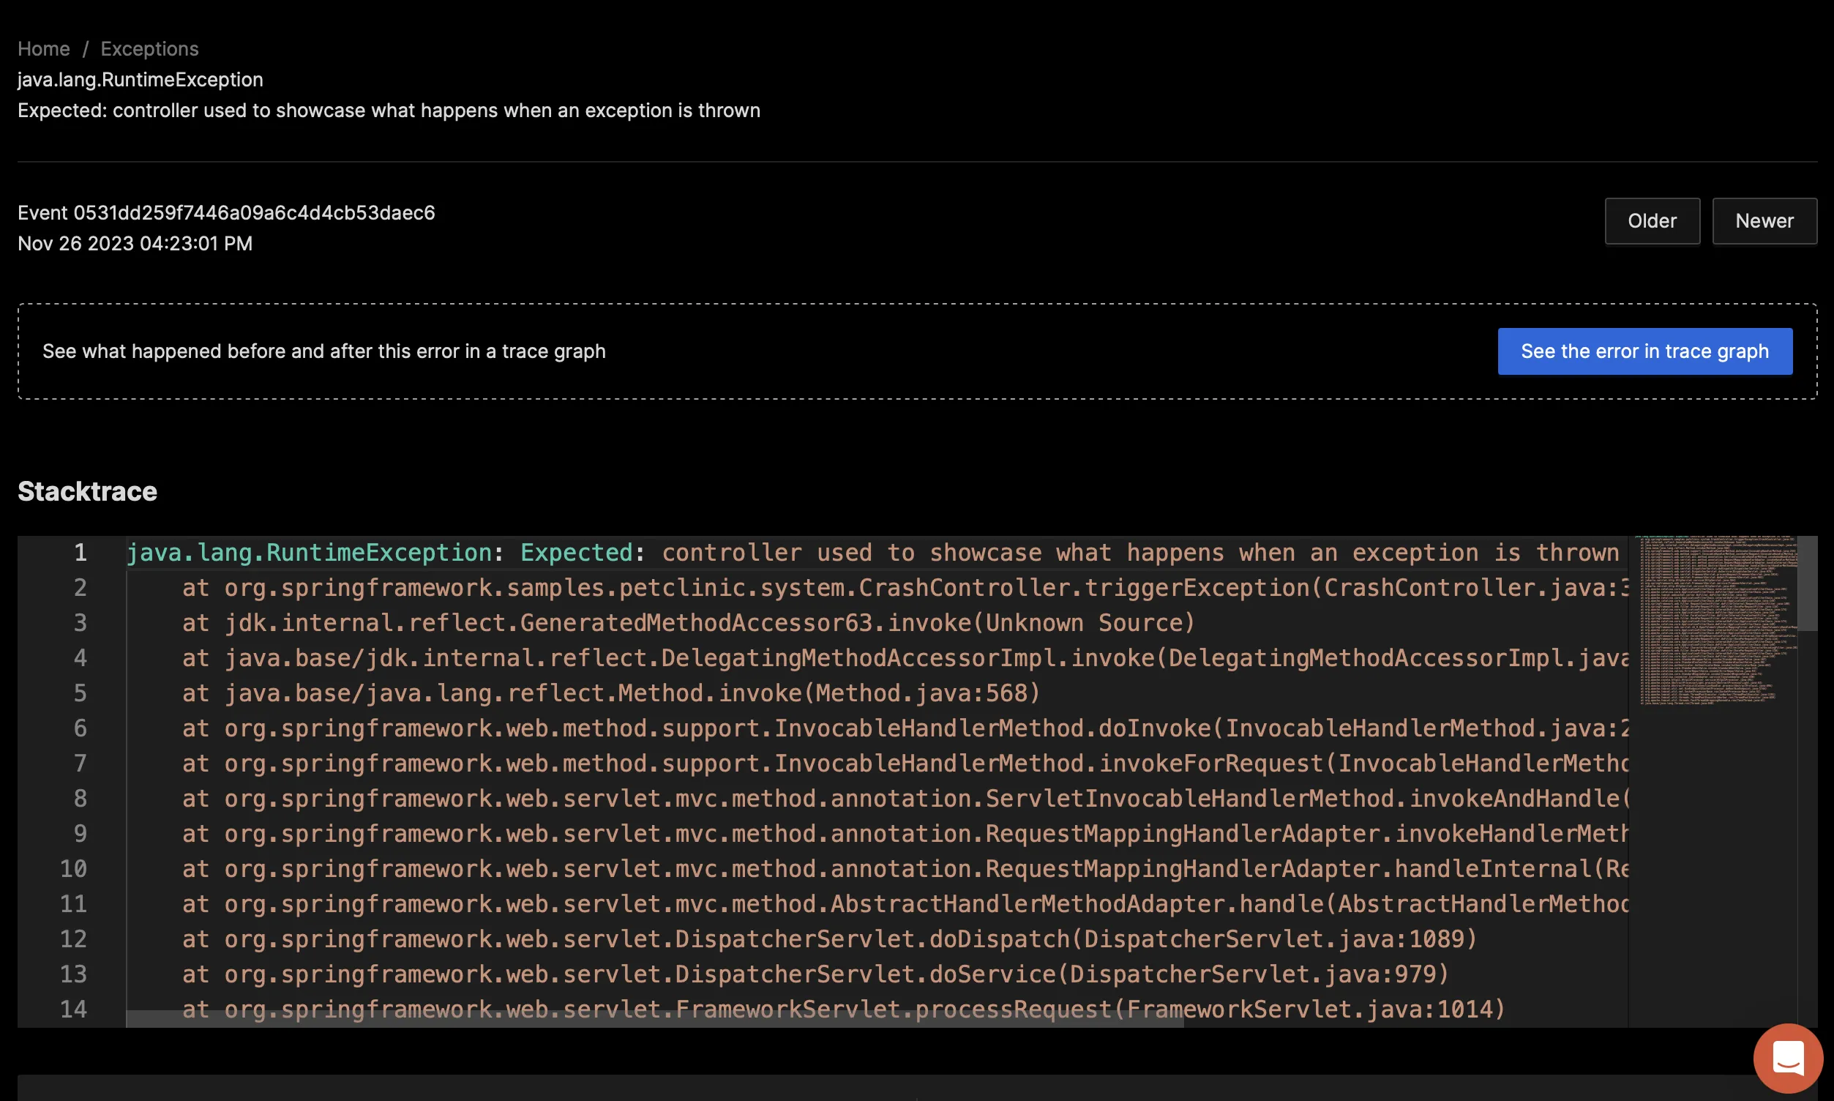1834x1101 pixels.
Task: Click line 11 AbstractHandlerMethodAdapter.handle frame
Action: click(905, 903)
